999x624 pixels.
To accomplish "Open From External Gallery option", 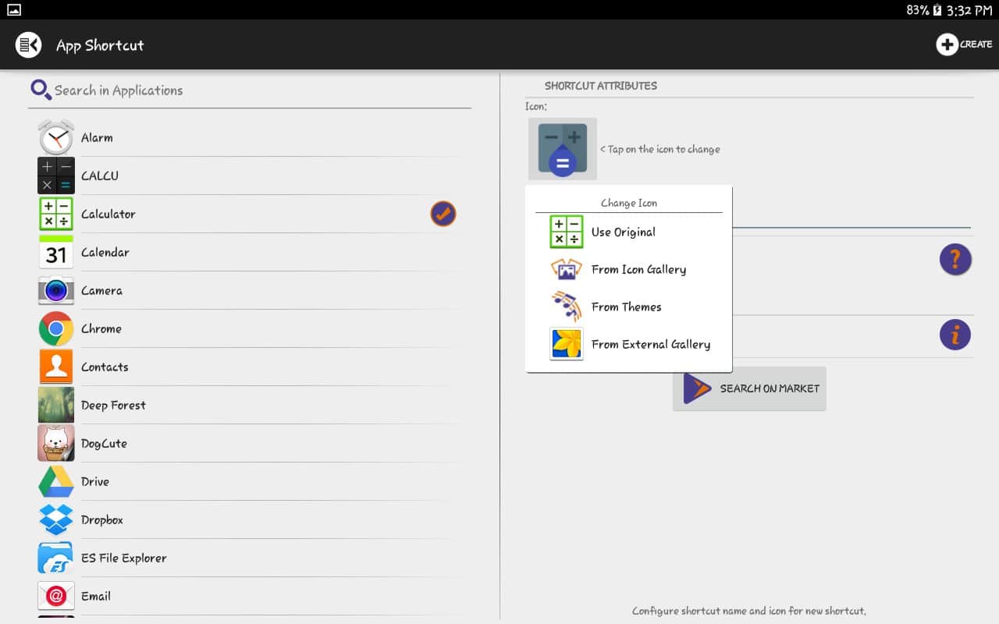I will pos(650,344).
